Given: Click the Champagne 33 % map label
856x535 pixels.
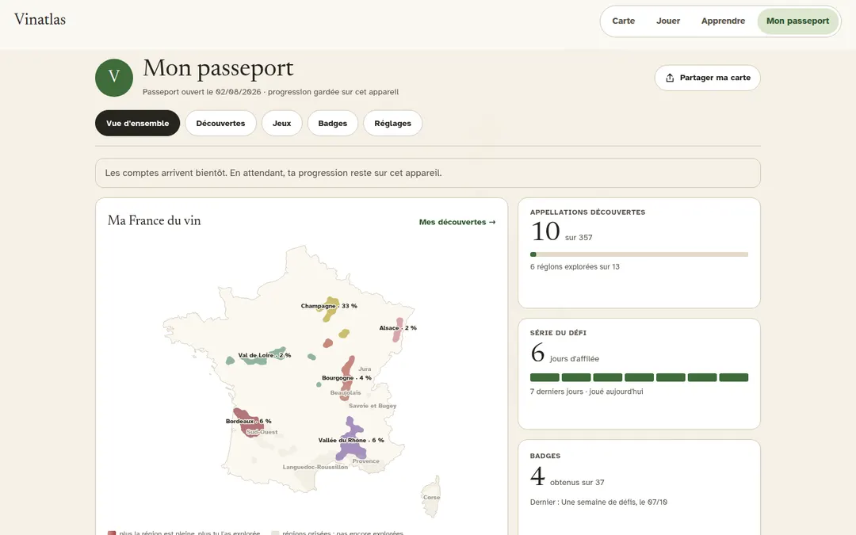Looking at the screenshot, I should pyautogui.click(x=329, y=306).
